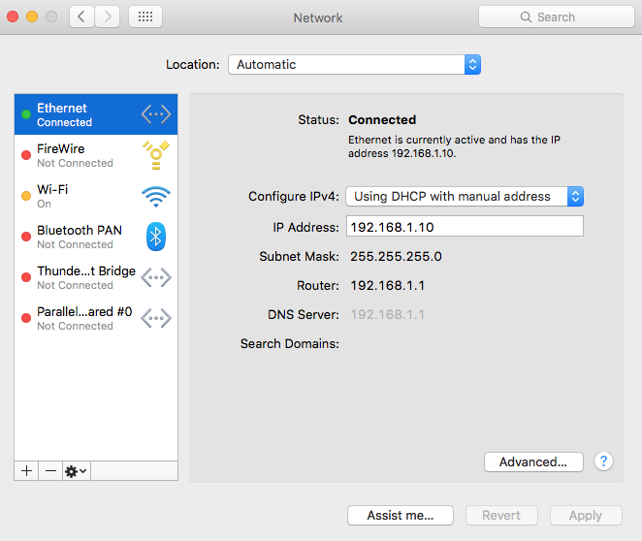Open the help question mark button
This screenshot has width=642, height=541.
click(603, 461)
